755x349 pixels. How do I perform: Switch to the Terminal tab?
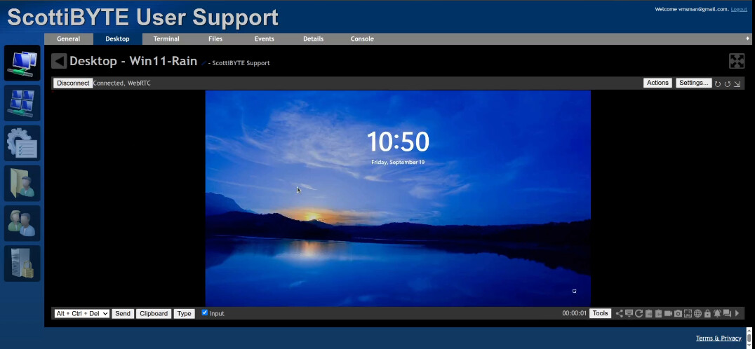pos(166,39)
